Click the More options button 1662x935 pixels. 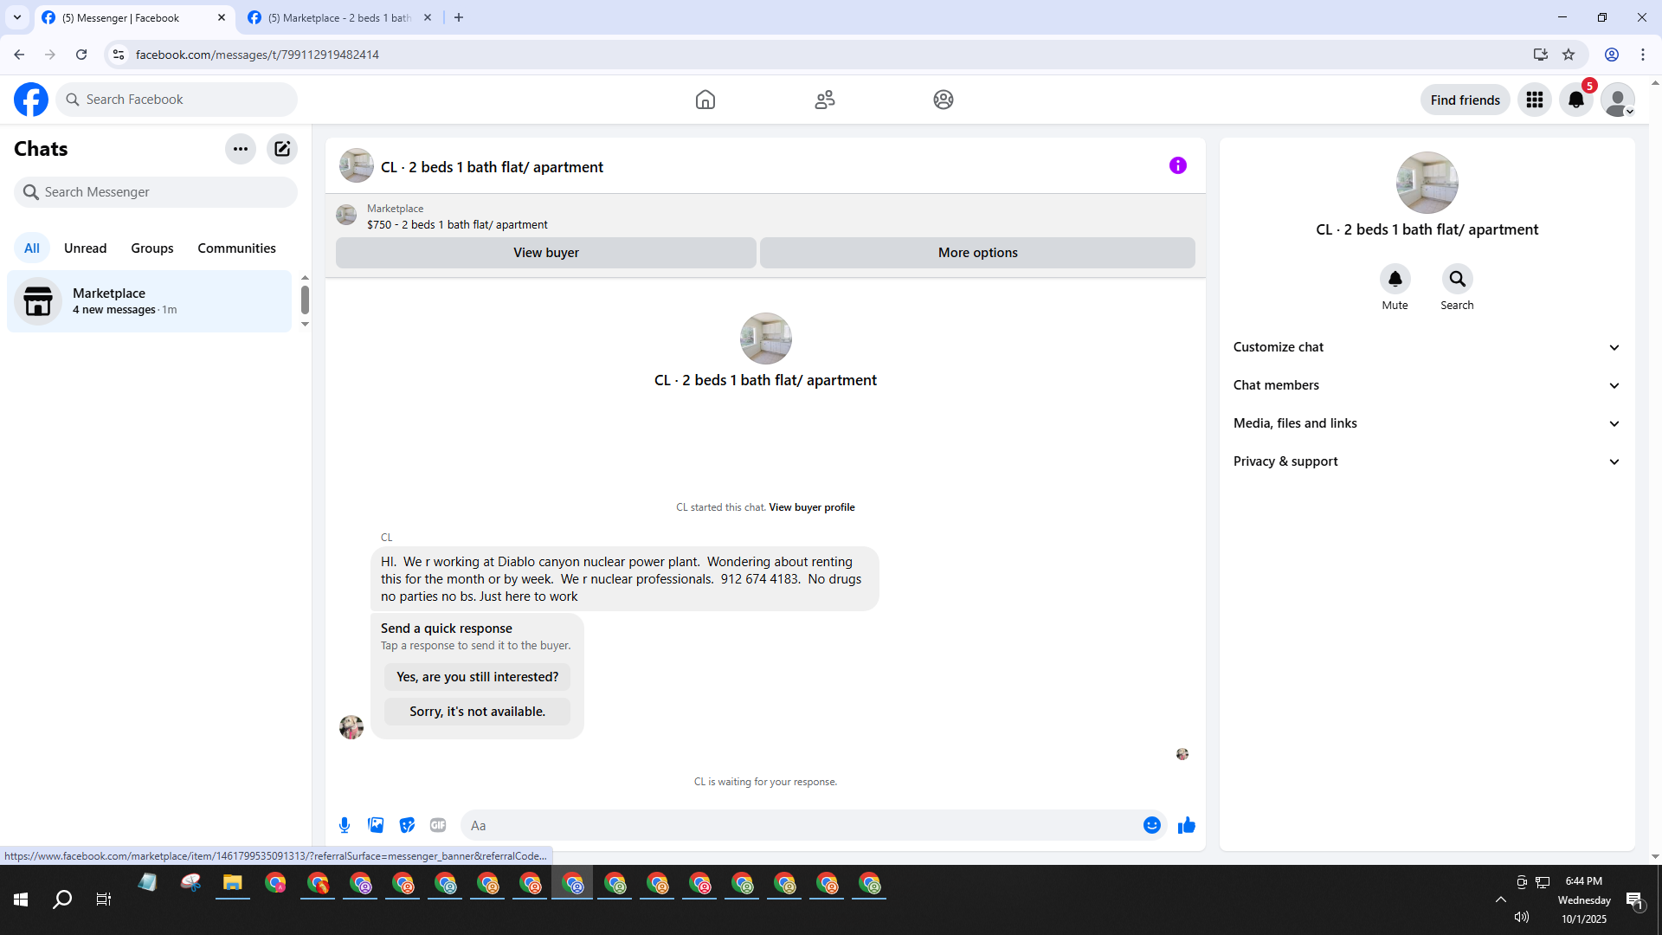(978, 253)
